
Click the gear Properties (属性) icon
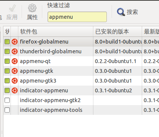(x=32, y=8)
